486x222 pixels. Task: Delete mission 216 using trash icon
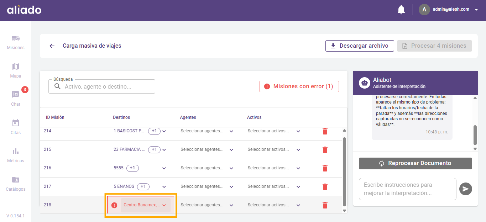325,168
